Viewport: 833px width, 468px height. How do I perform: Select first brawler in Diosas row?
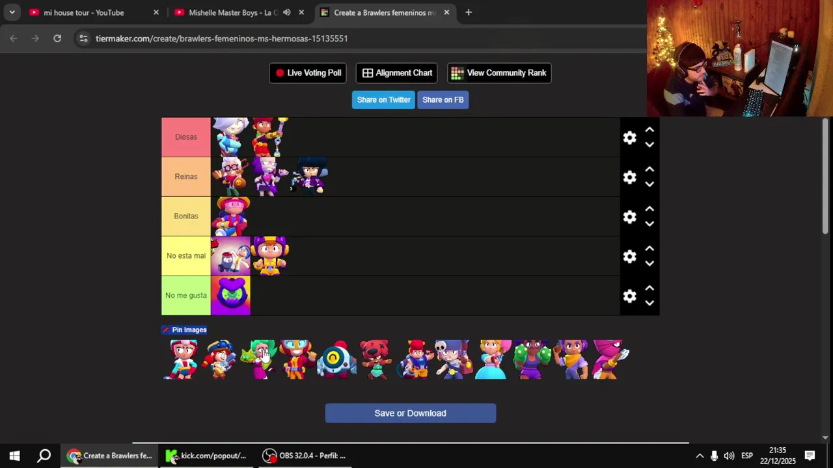coord(230,137)
